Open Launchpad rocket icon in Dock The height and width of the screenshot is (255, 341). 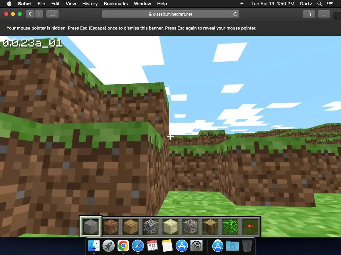coord(108,246)
